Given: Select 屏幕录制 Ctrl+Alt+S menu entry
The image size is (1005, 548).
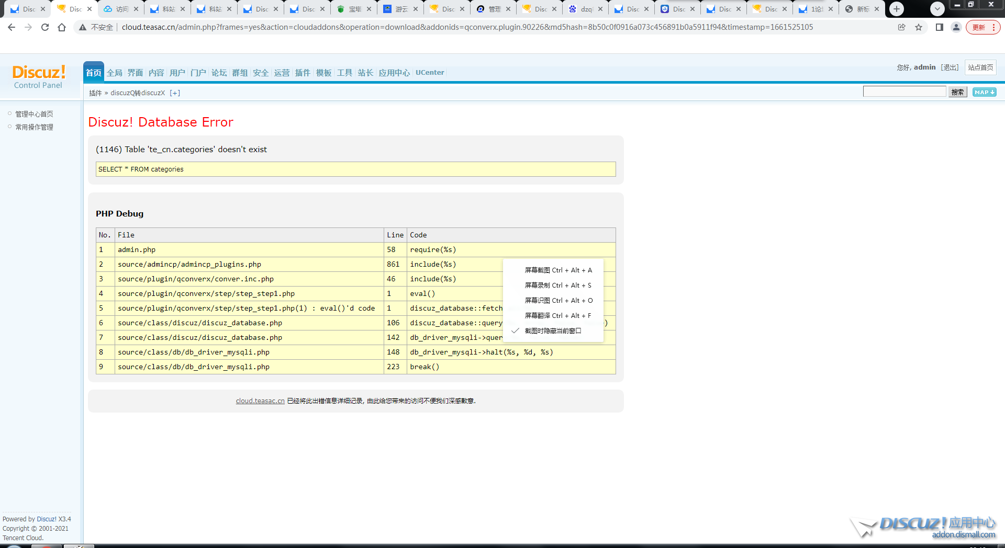Looking at the screenshot, I should (x=553, y=286).
